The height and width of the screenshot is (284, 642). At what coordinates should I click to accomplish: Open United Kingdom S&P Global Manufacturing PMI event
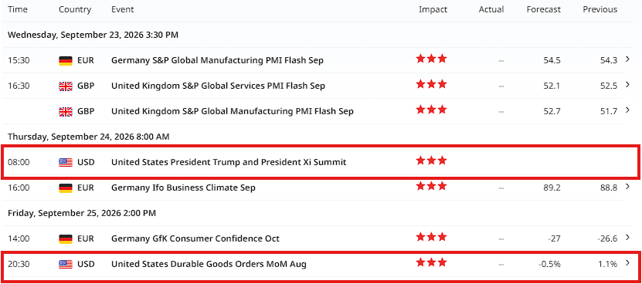[232, 111]
